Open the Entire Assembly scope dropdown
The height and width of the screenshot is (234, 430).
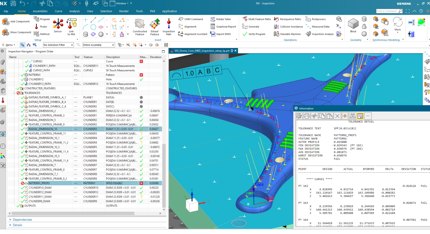99,45
